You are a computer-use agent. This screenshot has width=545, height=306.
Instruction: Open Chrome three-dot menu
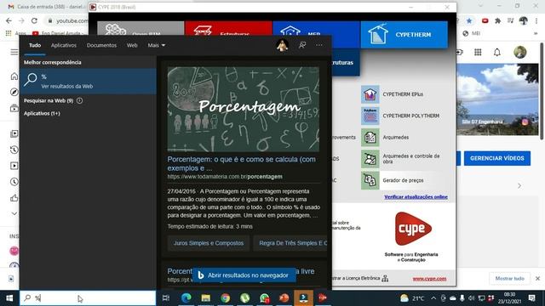tap(536, 20)
